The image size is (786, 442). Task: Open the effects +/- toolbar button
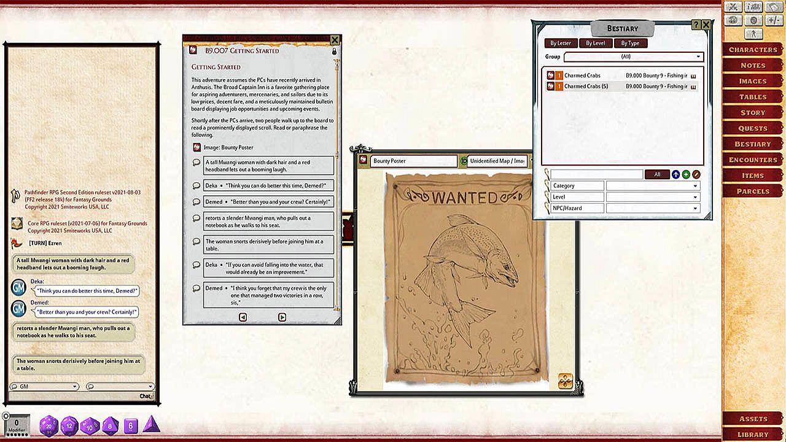pos(774,20)
